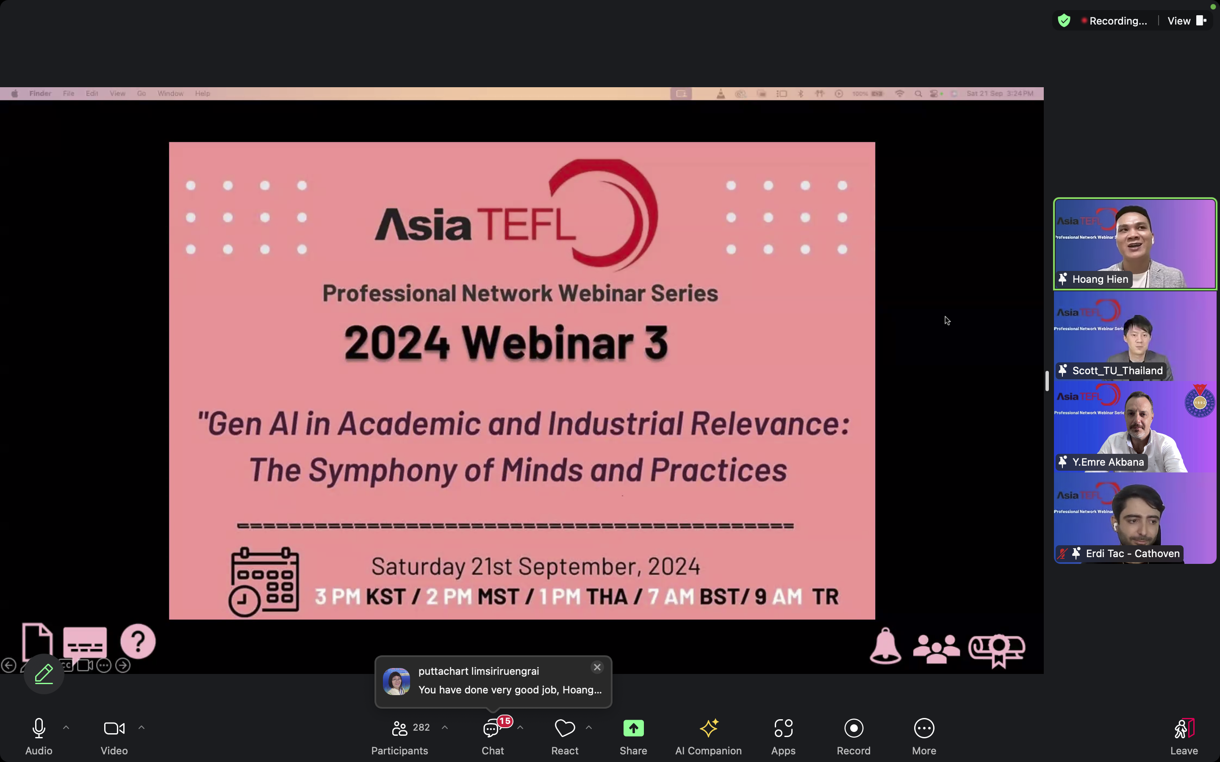
Task: Open Chat with 15 unread badge
Action: point(492,728)
